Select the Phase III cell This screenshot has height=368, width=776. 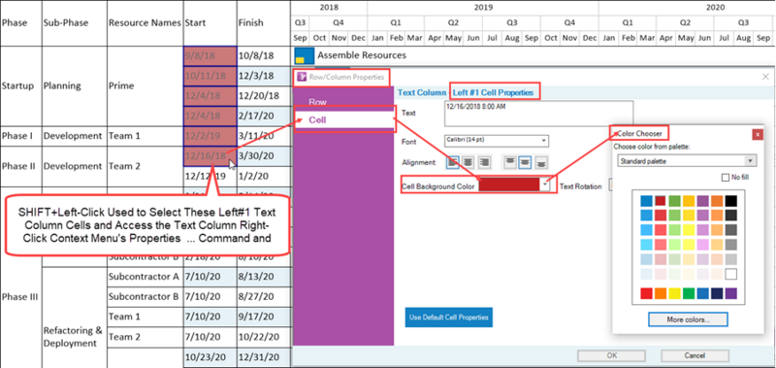(21, 297)
